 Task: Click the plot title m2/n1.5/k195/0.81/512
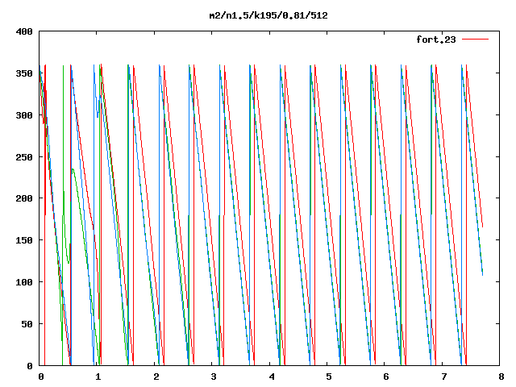pyautogui.click(x=268, y=15)
